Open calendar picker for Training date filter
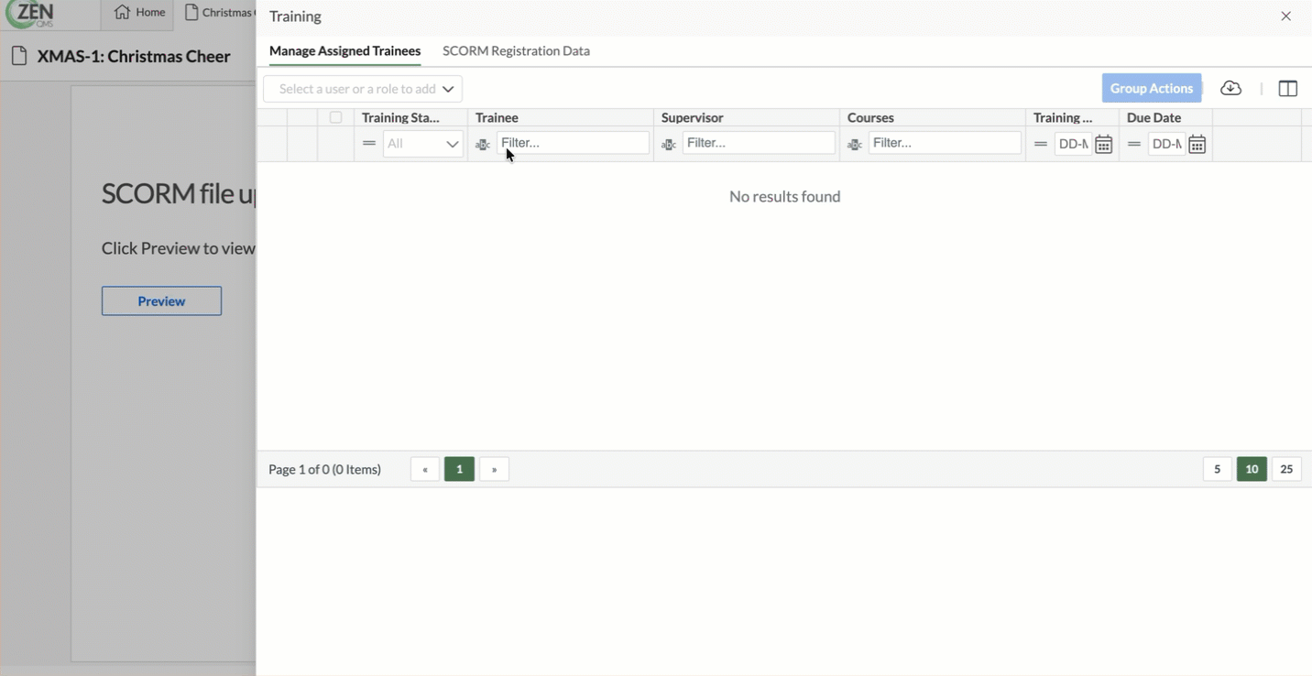The height and width of the screenshot is (676, 1312). pyautogui.click(x=1104, y=144)
